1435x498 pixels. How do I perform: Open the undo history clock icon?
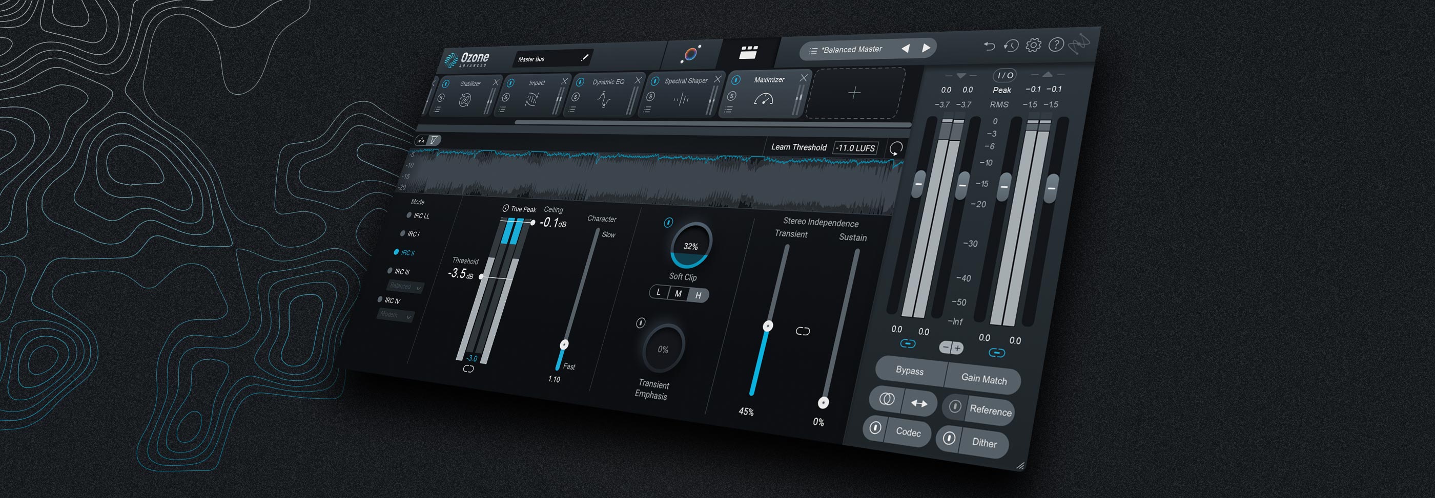1011,46
